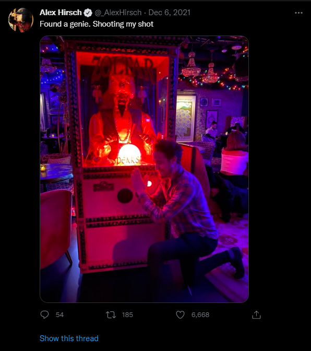Open the Alex Hirsch display name

[x=61, y=13]
